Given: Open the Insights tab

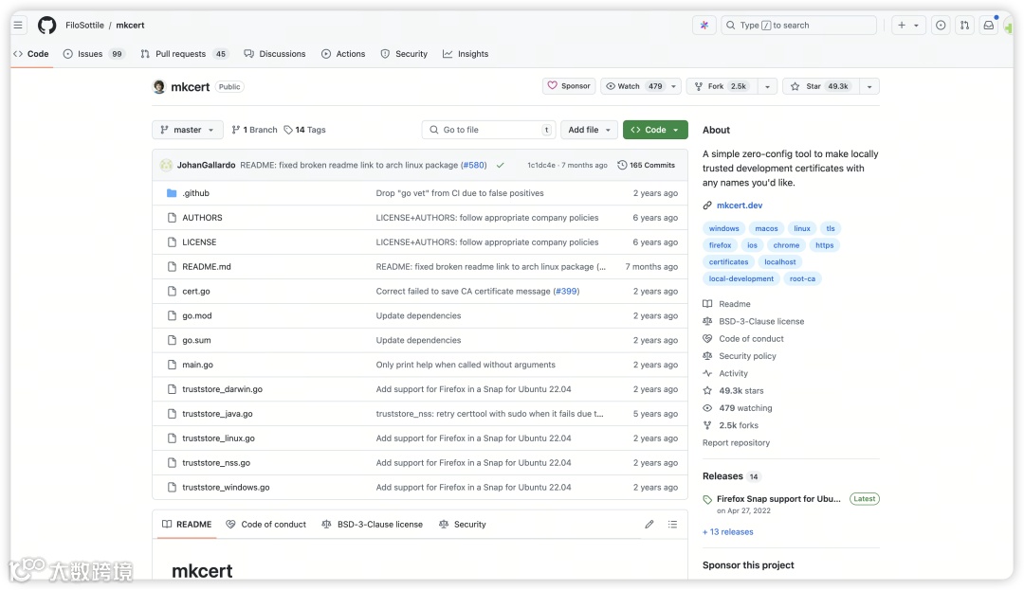Looking at the screenshot, I should pyautogui.click(x=466, y=54).
